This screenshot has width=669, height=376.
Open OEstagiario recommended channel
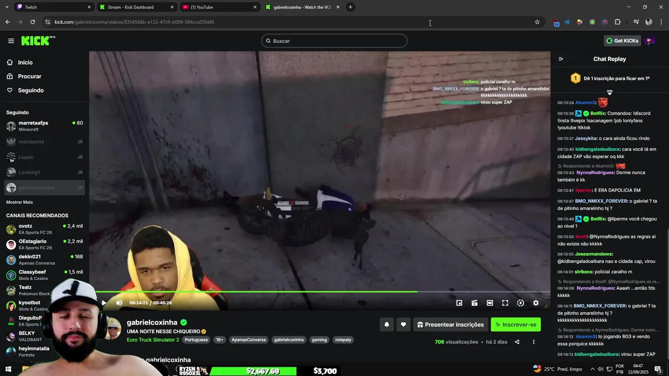point(44,244)
